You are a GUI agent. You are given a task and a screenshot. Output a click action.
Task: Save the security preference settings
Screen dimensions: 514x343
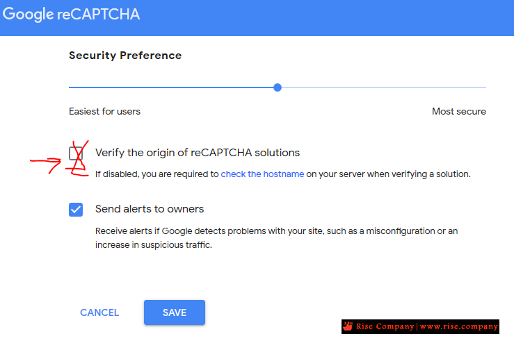tap(175, 312)
